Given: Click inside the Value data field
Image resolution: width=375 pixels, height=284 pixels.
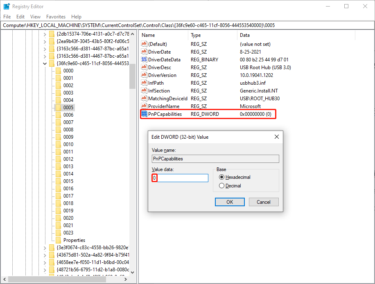Looking at the screenshot, I should [x=180, y=178].
